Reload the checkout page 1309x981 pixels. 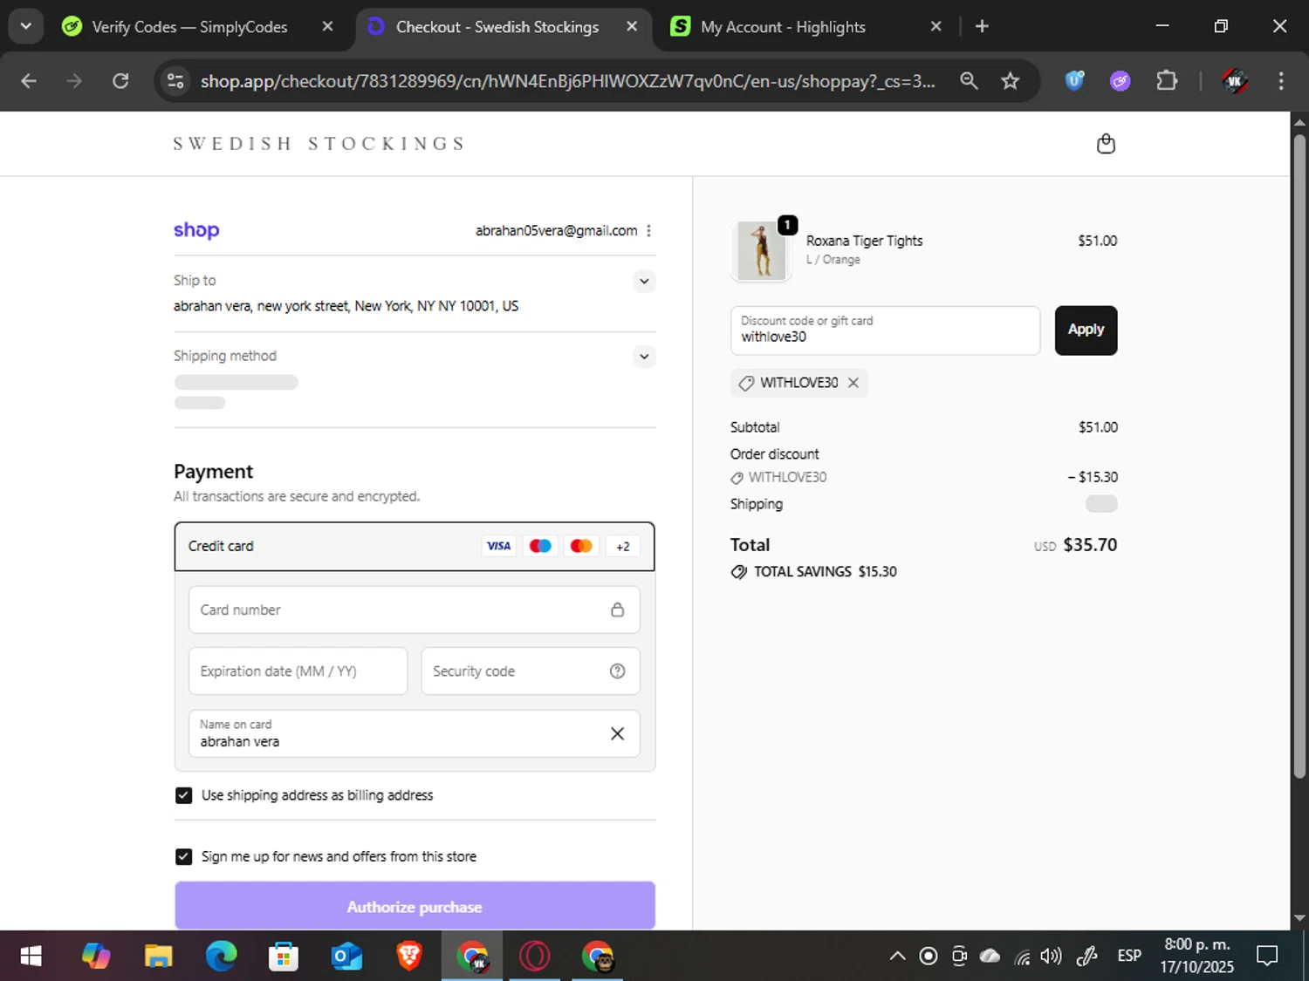pos(120,81)
